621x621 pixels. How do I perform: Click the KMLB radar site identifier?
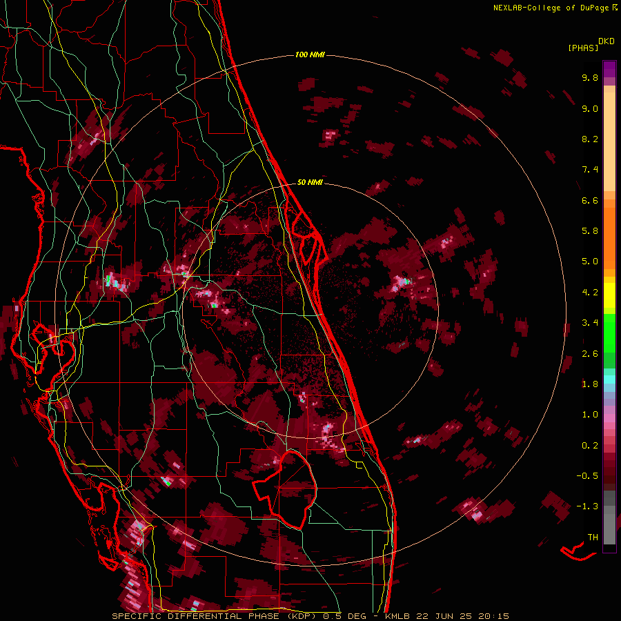click(x=396, y=616)
